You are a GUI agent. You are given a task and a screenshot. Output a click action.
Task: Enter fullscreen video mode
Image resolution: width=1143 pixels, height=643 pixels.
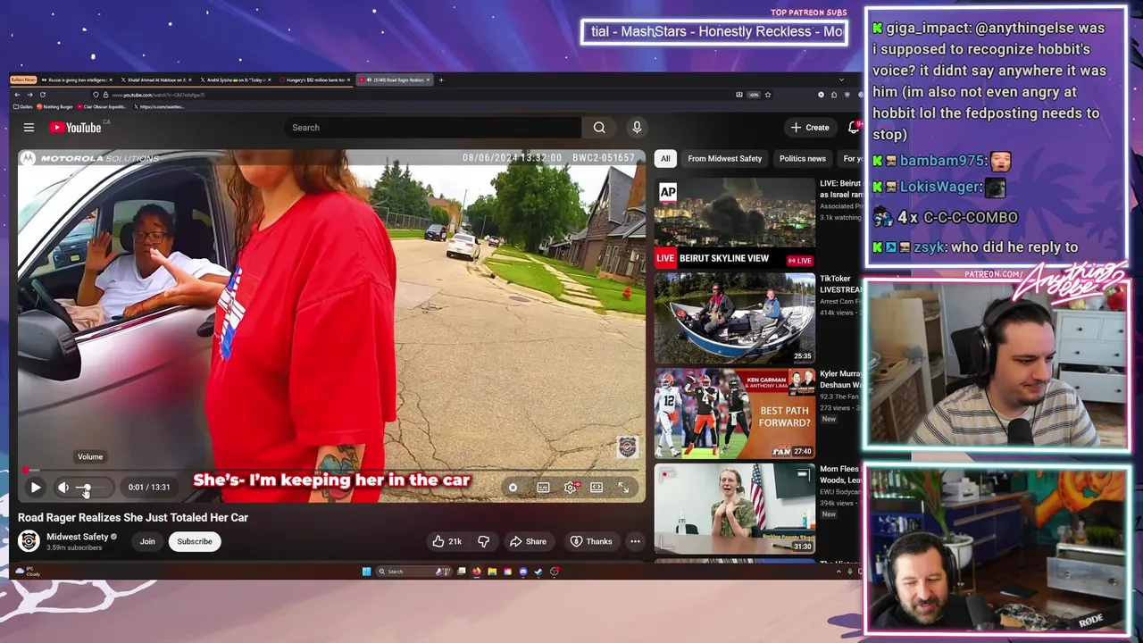click(x=623, y=488)
